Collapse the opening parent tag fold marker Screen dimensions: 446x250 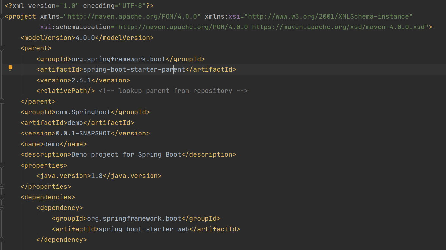point(2,48)
